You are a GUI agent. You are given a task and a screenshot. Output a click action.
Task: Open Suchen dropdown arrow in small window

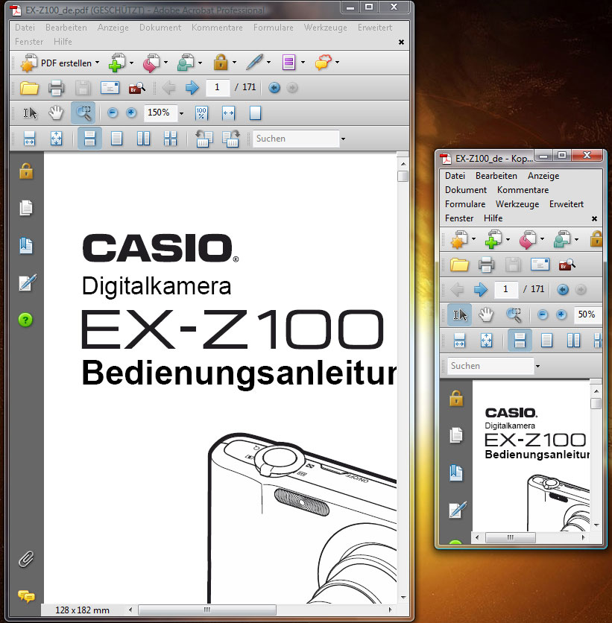tap(537, 366)
